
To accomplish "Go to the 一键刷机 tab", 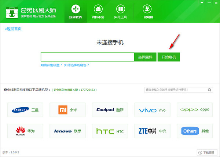I will click(147, 11).
